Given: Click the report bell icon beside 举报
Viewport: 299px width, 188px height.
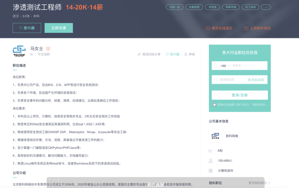Looking at the screenshot, I should [x=186, y=54].
